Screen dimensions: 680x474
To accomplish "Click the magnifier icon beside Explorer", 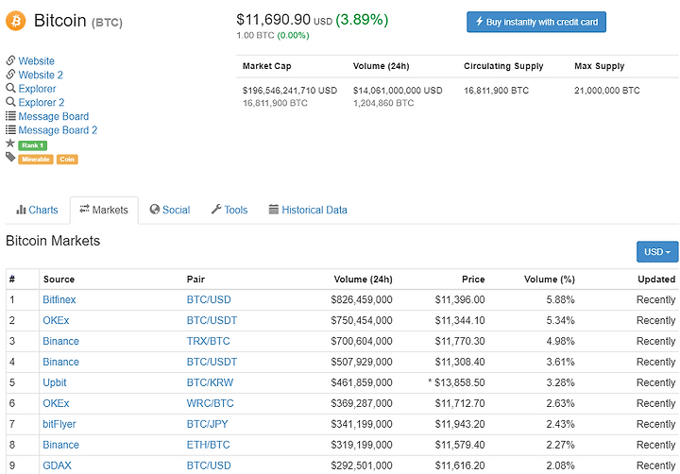I will (x=10, y=88).
